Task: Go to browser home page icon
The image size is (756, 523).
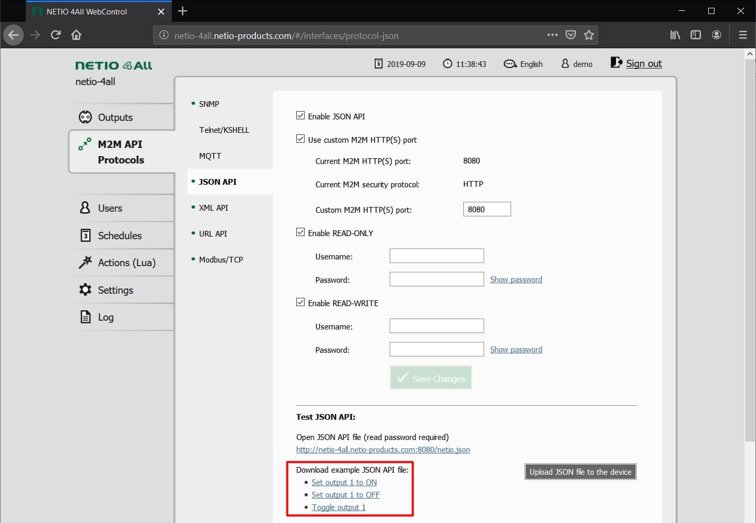Action: coord(76,35)
